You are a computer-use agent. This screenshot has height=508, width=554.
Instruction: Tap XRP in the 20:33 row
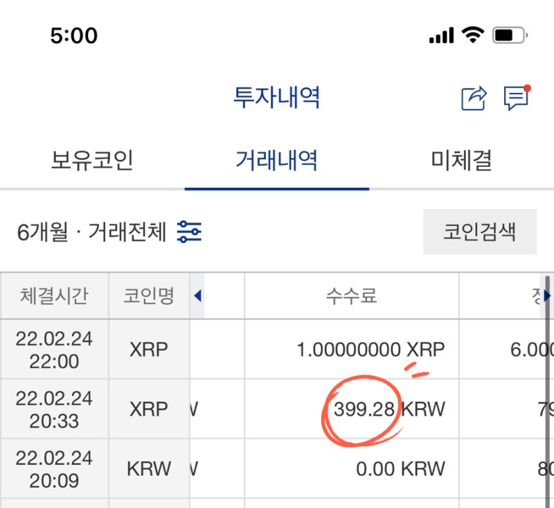149,409
